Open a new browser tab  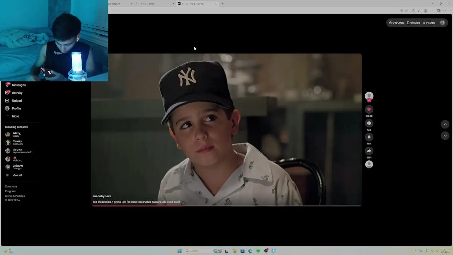222,4
